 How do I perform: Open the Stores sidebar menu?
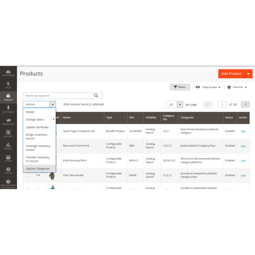[x=8, y=158]
